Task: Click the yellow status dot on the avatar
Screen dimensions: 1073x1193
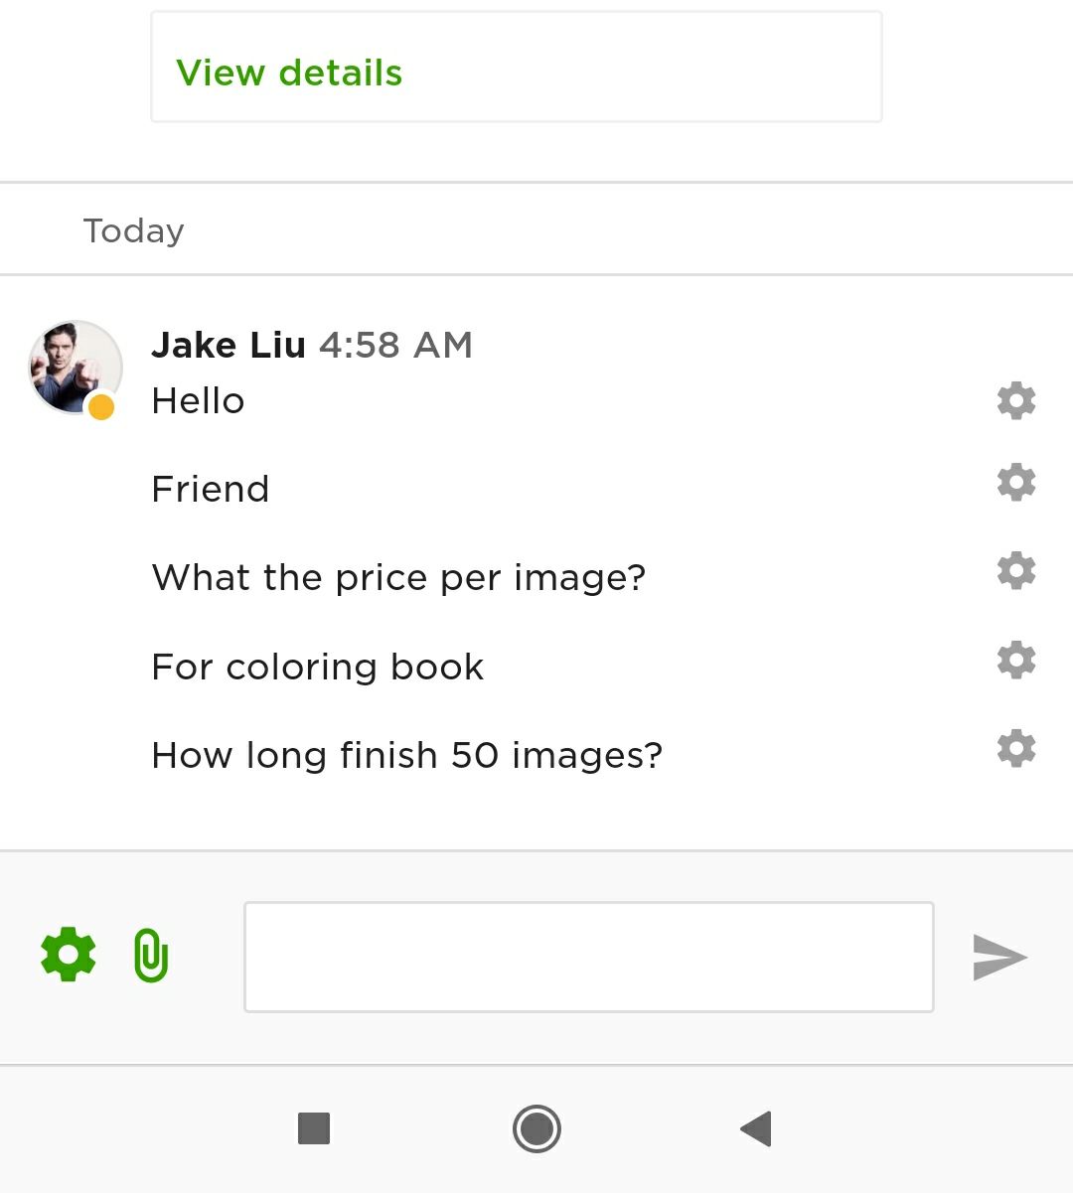Action: tap(101, 406)
